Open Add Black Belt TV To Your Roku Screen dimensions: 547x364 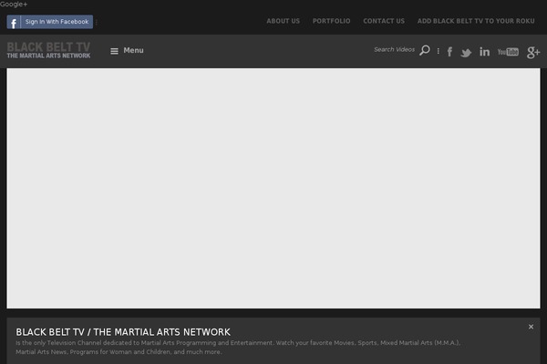click(476, 21)
